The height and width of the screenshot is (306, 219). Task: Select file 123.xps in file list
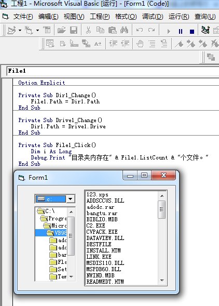pos(98,195)
